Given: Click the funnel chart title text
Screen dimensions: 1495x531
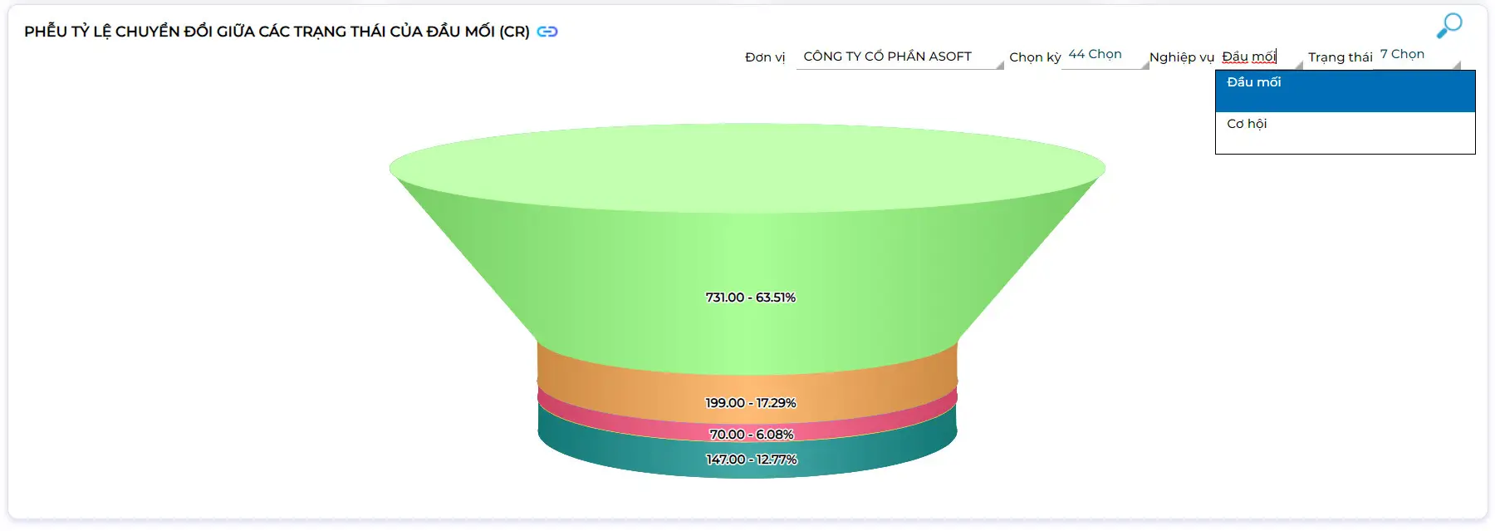Looking at the screenshot, I should pyautogui.click(x=277, y=32).
